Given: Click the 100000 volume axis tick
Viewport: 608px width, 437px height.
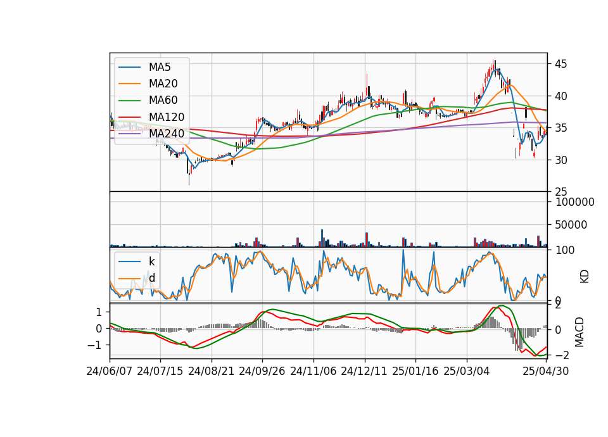Looking at the screenshot, I should click(x=574, y=202).
